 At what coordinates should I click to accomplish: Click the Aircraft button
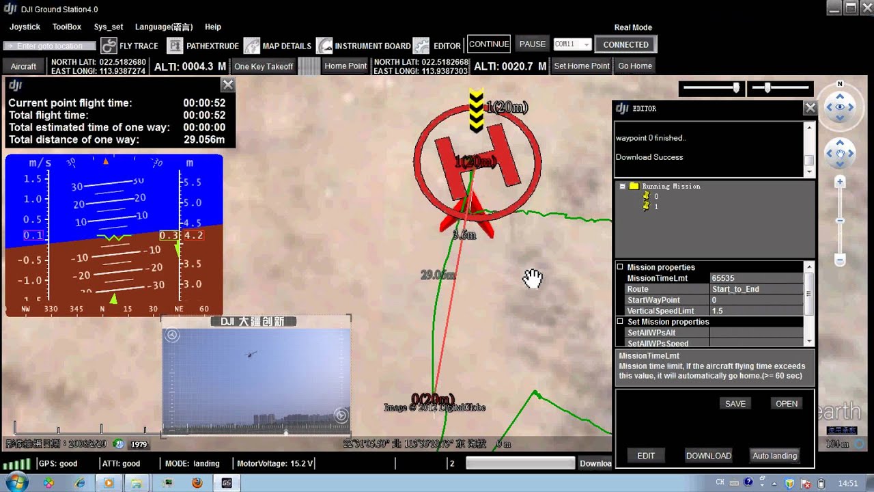tap(24, 66)
